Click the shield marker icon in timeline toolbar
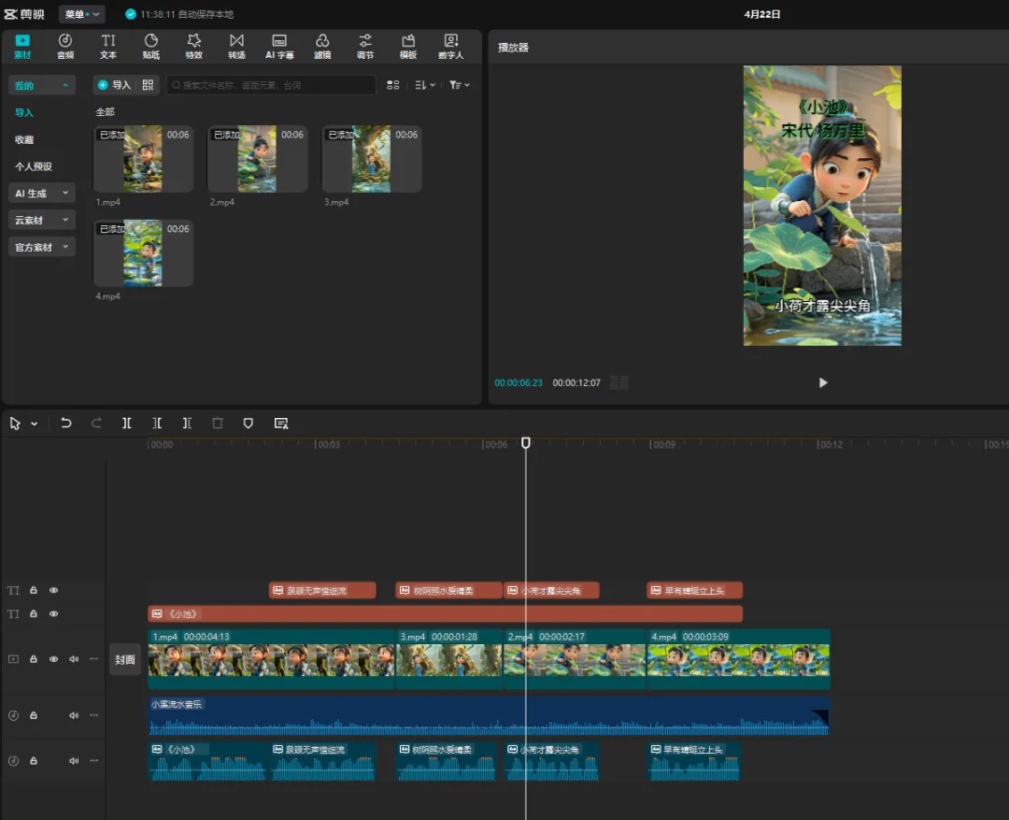Screen dimensions: 1009x820 [x=248, y=424]
